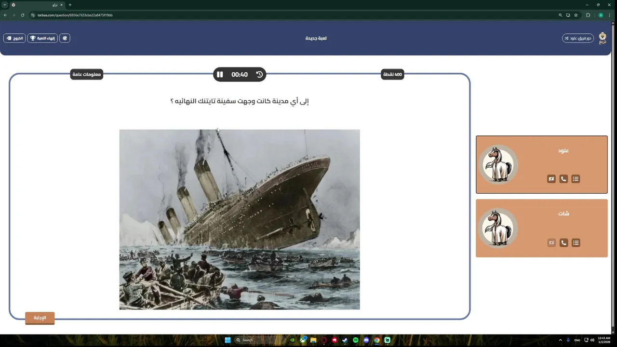
Task: Use the list lifeline for team شات
Action: click(576, 242)
